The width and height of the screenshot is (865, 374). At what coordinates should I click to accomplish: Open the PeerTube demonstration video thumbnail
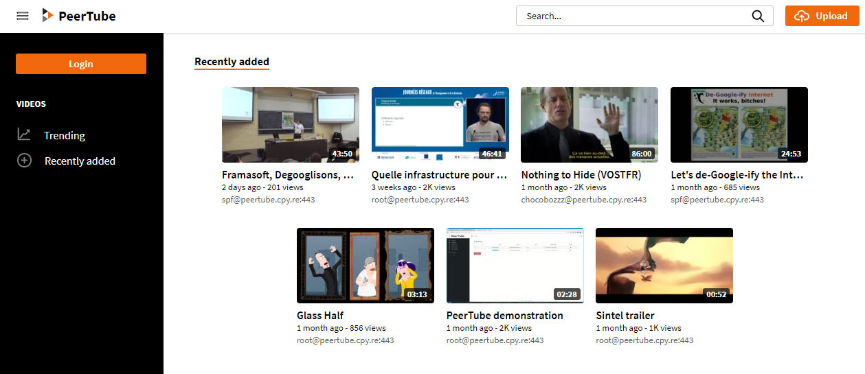(x=515, y=266)
